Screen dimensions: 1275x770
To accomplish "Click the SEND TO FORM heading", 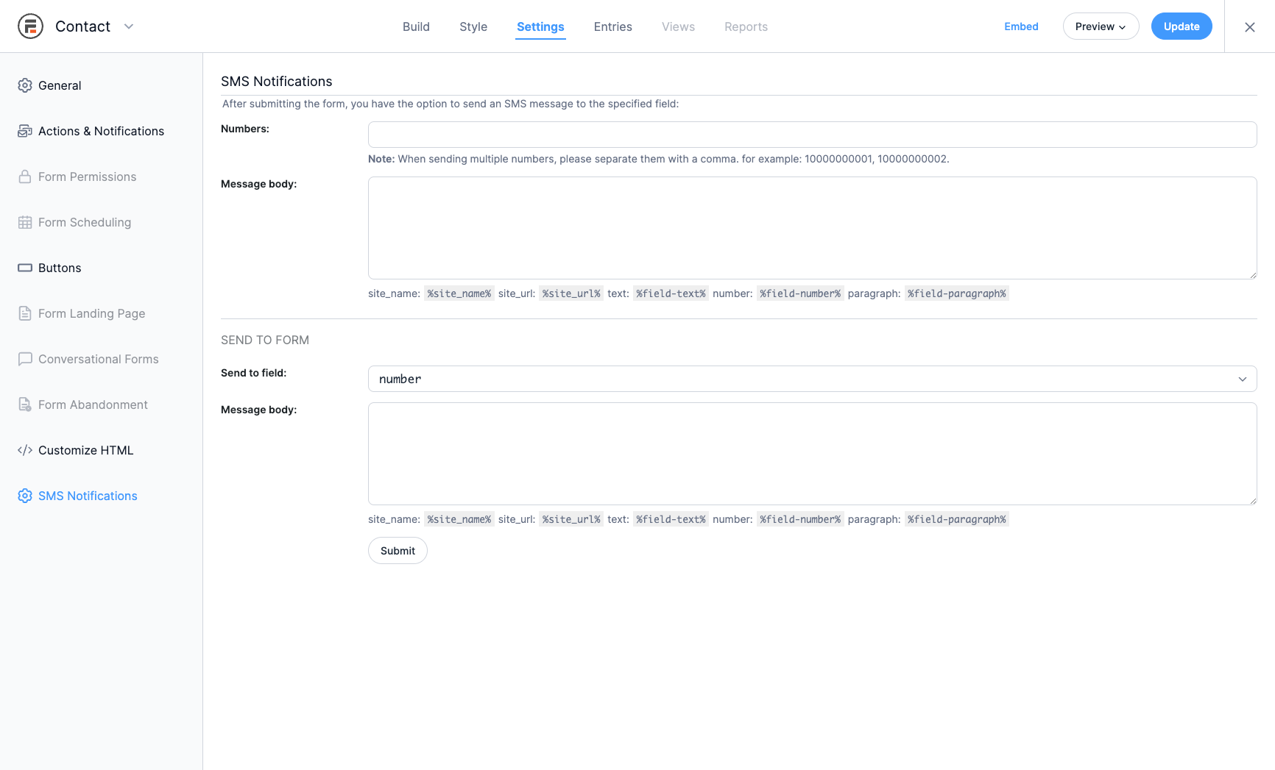I will [x=265, y=340].
